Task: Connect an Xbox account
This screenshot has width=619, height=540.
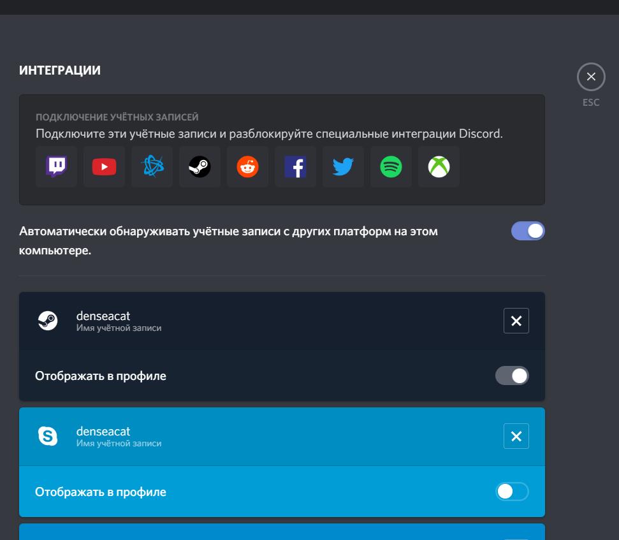Action: (439, 166)
